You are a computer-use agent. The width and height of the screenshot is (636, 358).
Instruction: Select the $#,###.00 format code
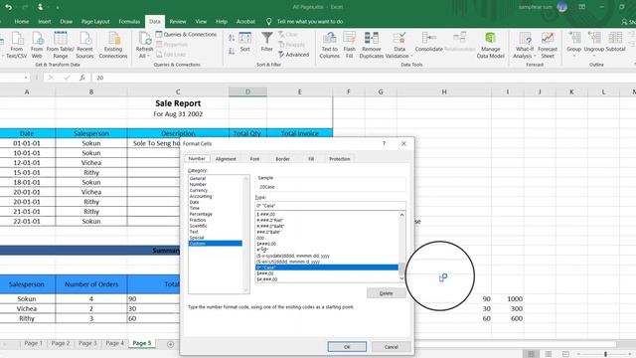click(x=267, y=279)
